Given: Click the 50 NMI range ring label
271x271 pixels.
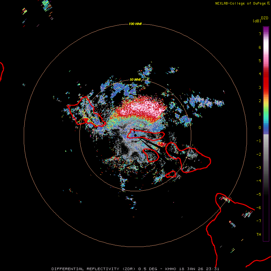Looking at the screenshot, I should pos(135,80).
